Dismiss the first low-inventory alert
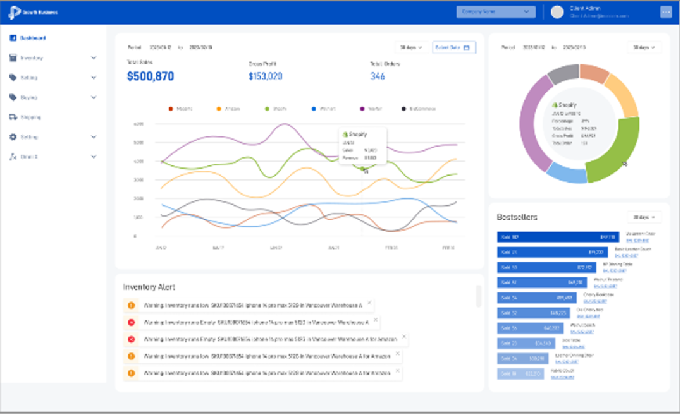The width and height of the screenshot is (683, 415). click(x=369, y=303)
